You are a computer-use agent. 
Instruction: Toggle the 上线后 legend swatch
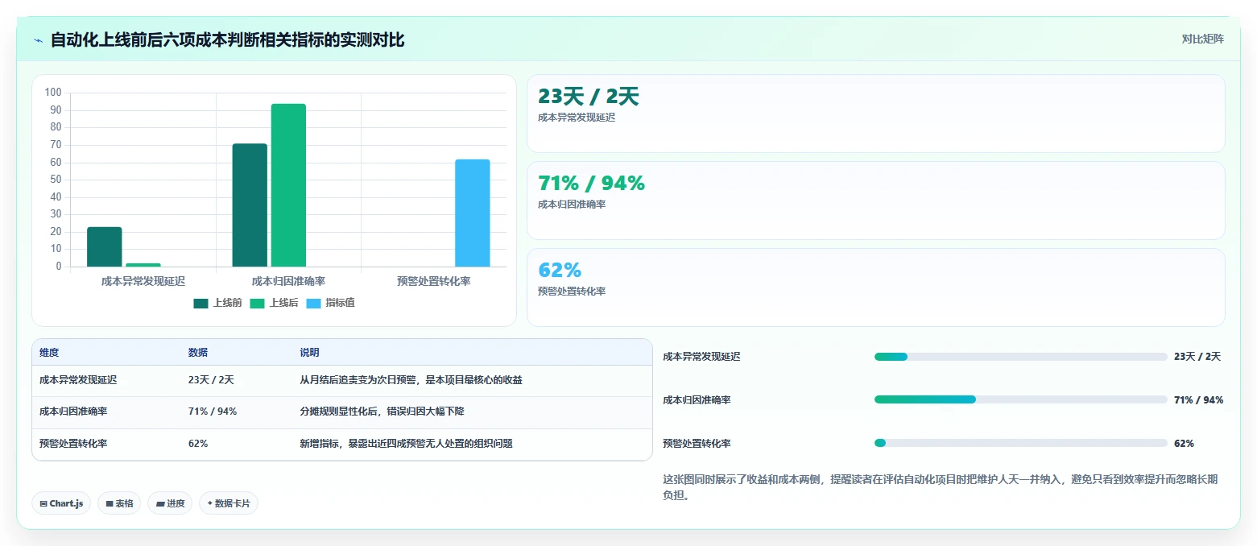pyautogui.click(x=258, y=304)
